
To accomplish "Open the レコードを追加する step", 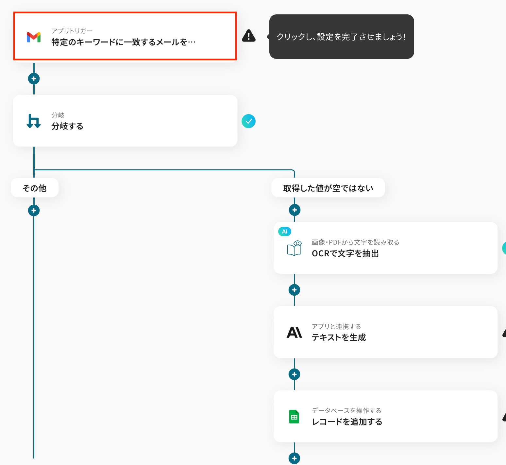I will pyautogui.click(x=385, y=416).
